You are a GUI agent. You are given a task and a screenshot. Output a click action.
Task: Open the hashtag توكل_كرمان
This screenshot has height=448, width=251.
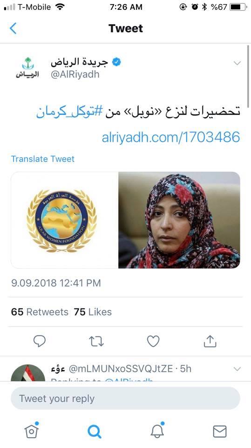69,112
